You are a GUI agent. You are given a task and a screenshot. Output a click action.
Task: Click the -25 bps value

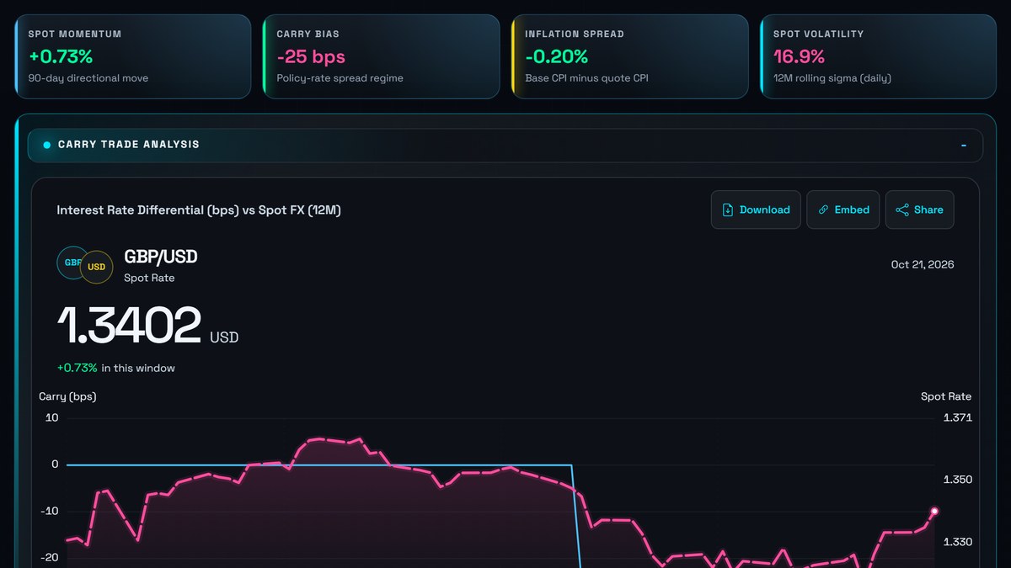click(311, 57)
